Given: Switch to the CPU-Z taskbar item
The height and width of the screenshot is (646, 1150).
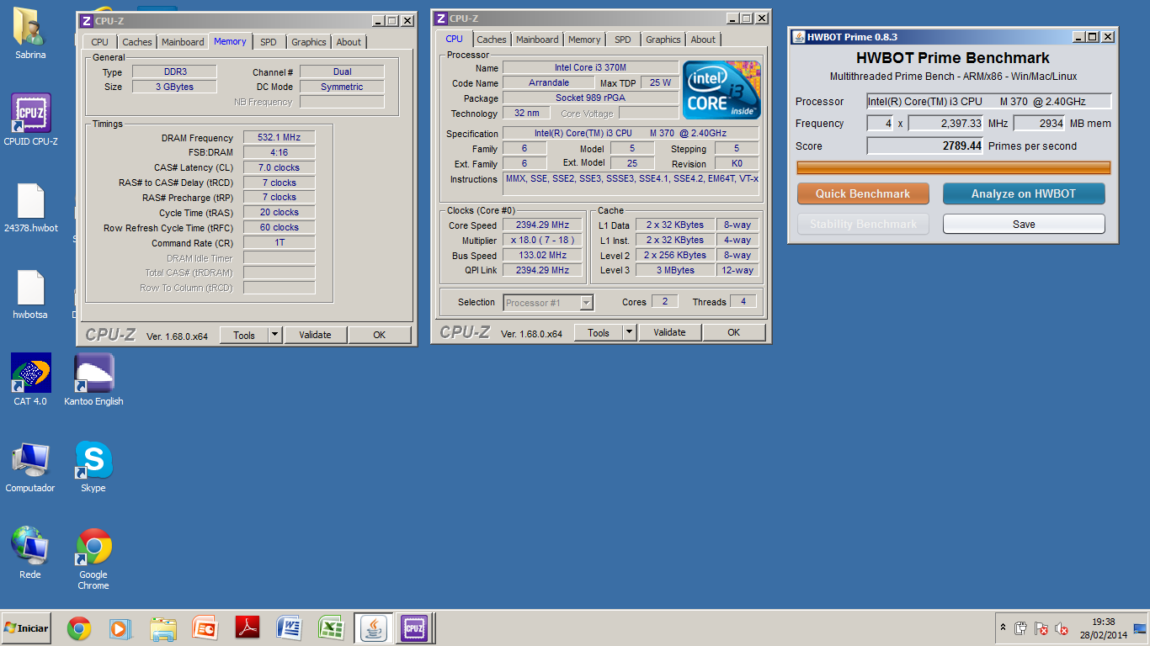Looking at the screenshot, I should point(414,628).
